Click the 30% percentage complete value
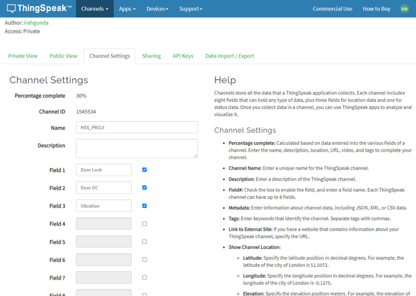416x296 pixels. (81, 96)
